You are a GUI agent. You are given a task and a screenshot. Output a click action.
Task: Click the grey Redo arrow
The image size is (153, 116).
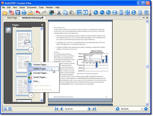click(44, 13)
